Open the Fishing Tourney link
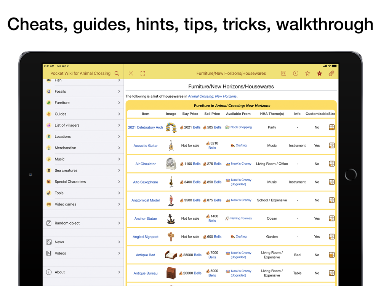The height and width of the screenshot is (286, 381). [x=241, y=219]
